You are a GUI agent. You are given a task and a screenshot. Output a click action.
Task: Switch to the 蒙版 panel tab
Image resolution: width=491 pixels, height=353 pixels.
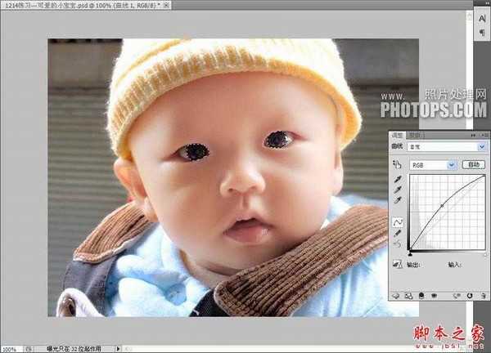pos(414,135)
